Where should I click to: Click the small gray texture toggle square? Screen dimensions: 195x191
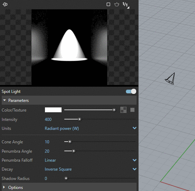[x=132, y=110]
